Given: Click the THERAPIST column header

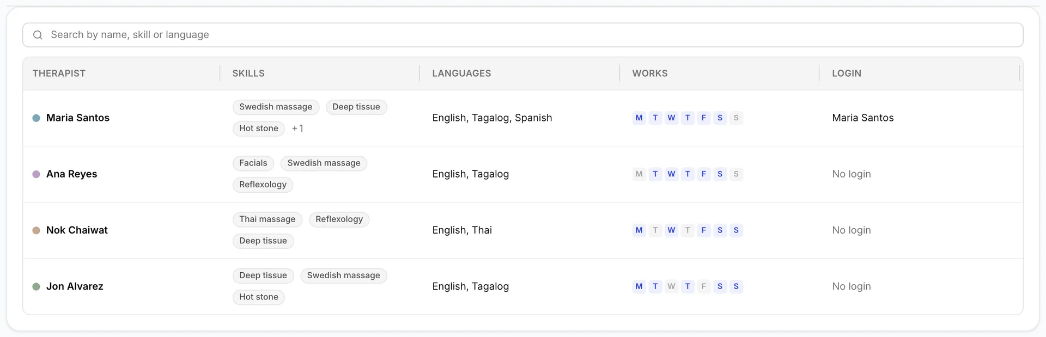Looking at the screenshot, I should coord(59,73).
